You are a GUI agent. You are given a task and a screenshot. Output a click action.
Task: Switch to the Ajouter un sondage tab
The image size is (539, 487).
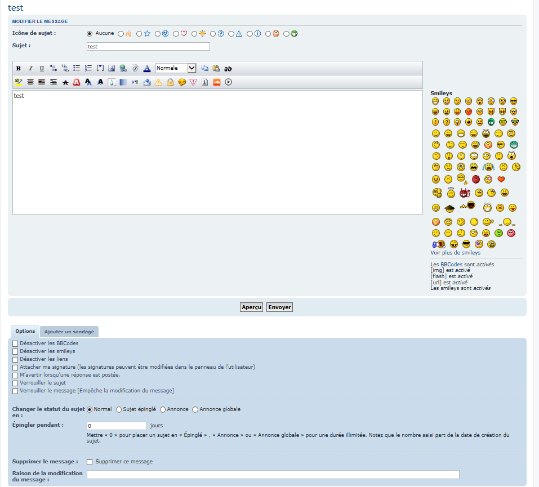(69, 332)
